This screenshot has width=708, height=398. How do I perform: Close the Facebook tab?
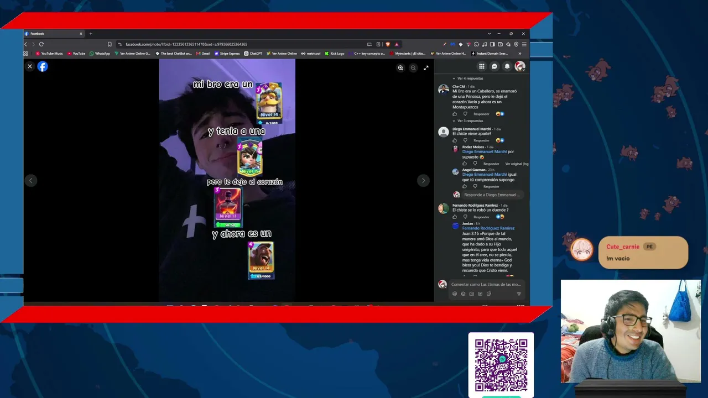81,34
